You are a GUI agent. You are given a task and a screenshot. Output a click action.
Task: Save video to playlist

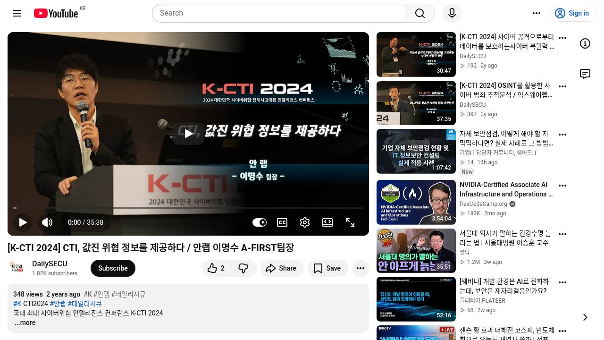tap(327, 268)
